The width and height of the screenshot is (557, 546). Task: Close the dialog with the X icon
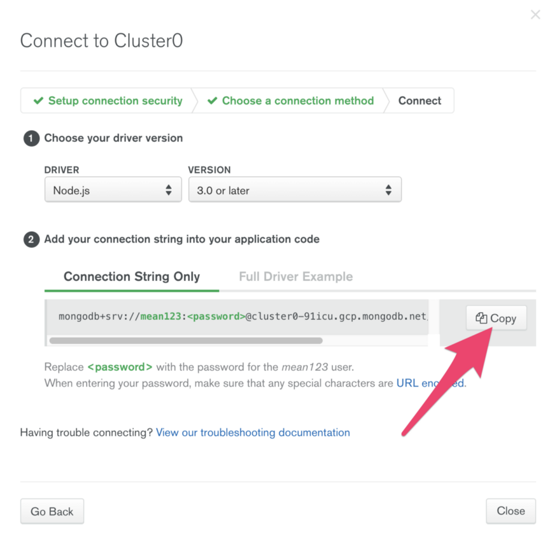(535, 15)
